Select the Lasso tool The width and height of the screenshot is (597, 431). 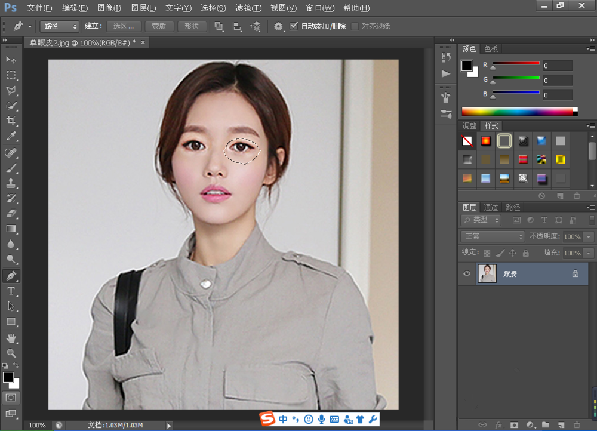11,90
